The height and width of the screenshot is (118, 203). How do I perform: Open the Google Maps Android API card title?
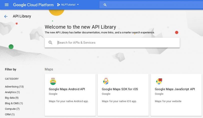pyautogui.click(x=67, y=89)
